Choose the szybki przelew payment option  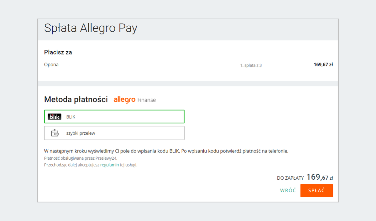(114, 133)
